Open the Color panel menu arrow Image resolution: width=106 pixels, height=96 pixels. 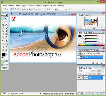point(104,33)
